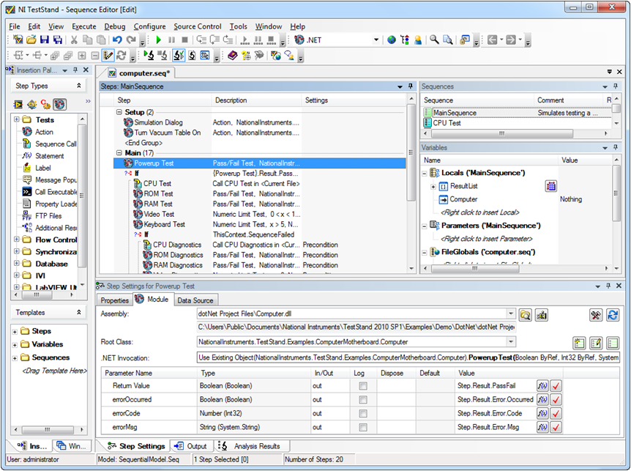Open the Analysis Results pane tab

[250, 445]
